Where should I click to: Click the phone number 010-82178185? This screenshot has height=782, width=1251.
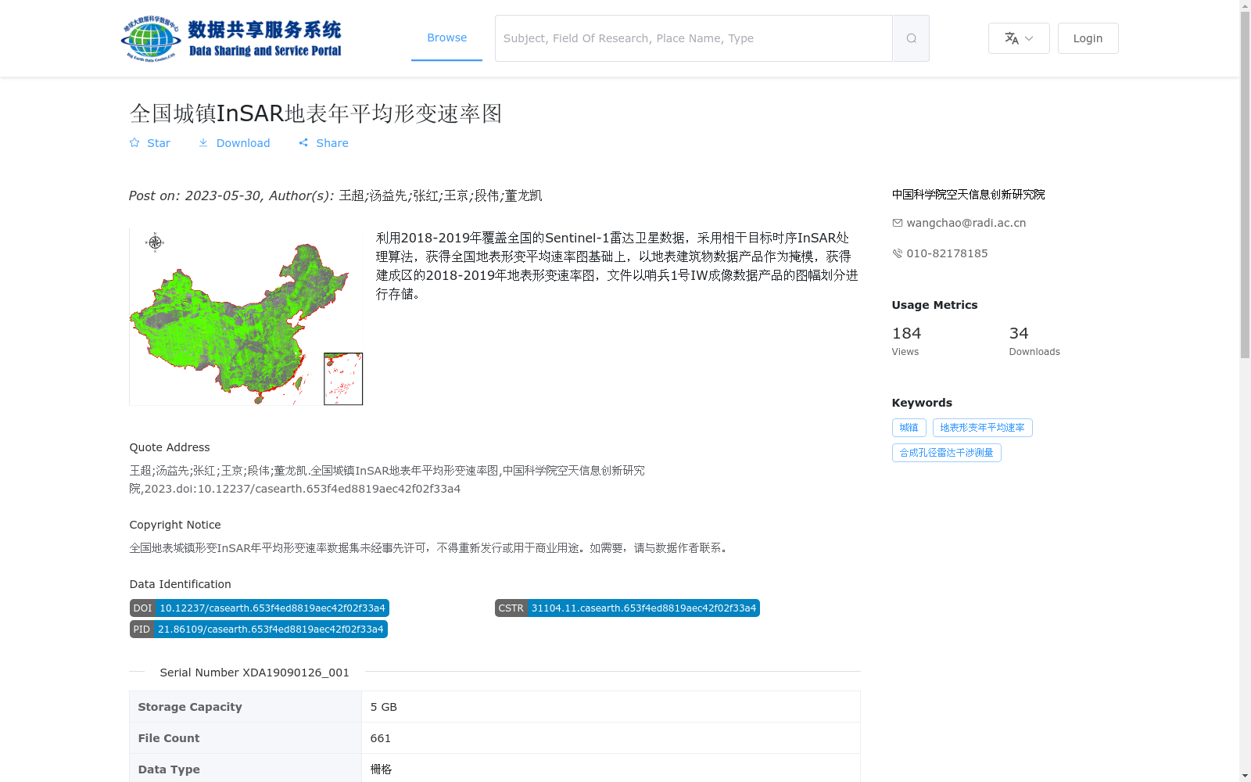(x=947, y=253)
